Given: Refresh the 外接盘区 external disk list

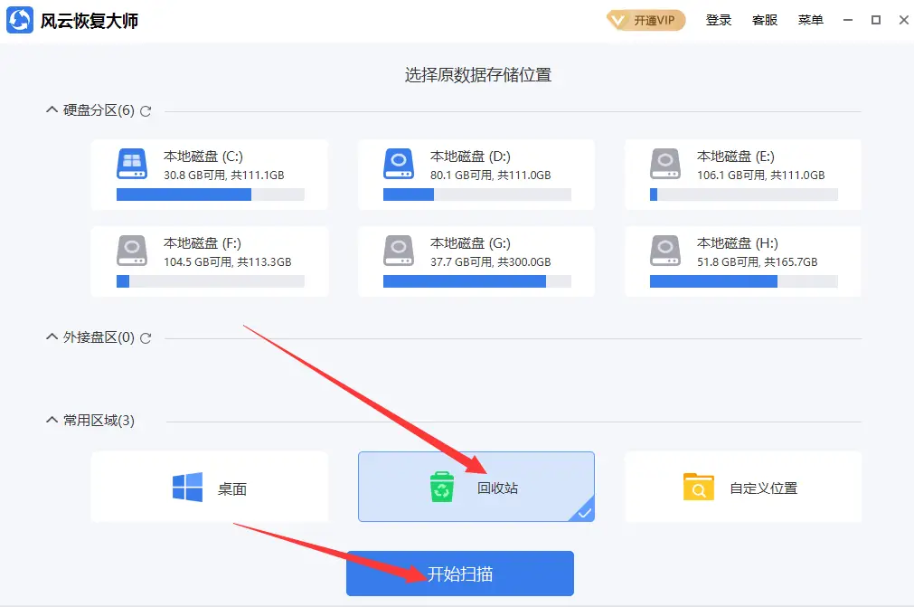Looking at the screenshot, I should [147, 337].
